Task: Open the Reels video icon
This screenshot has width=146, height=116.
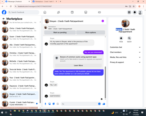Action: coord(72,12)
